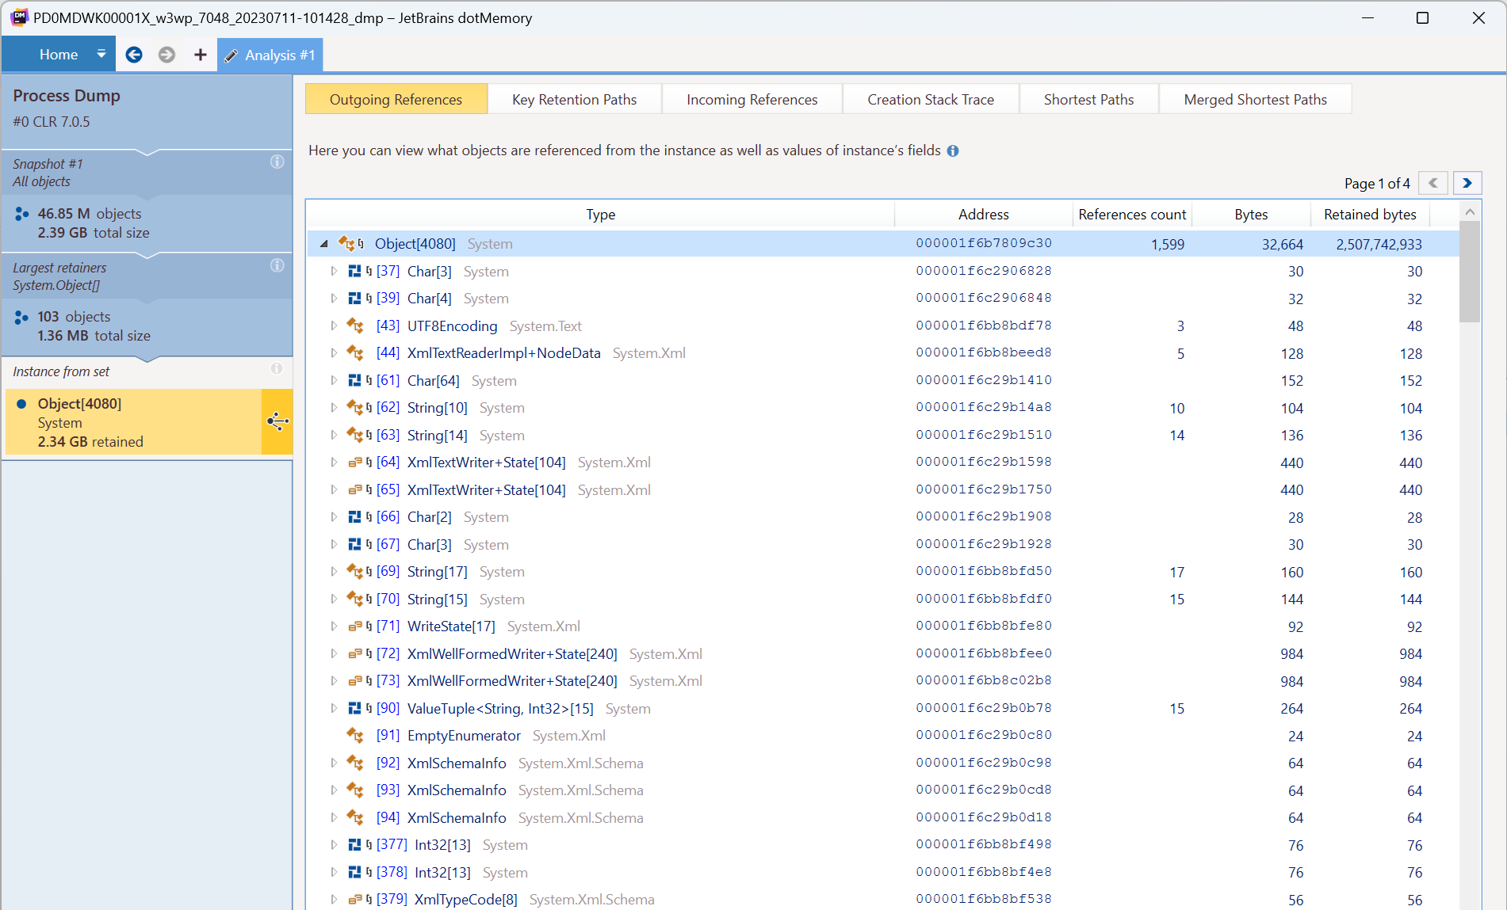
Task: Expand the UTF8Encoding row
Action: 334,326
